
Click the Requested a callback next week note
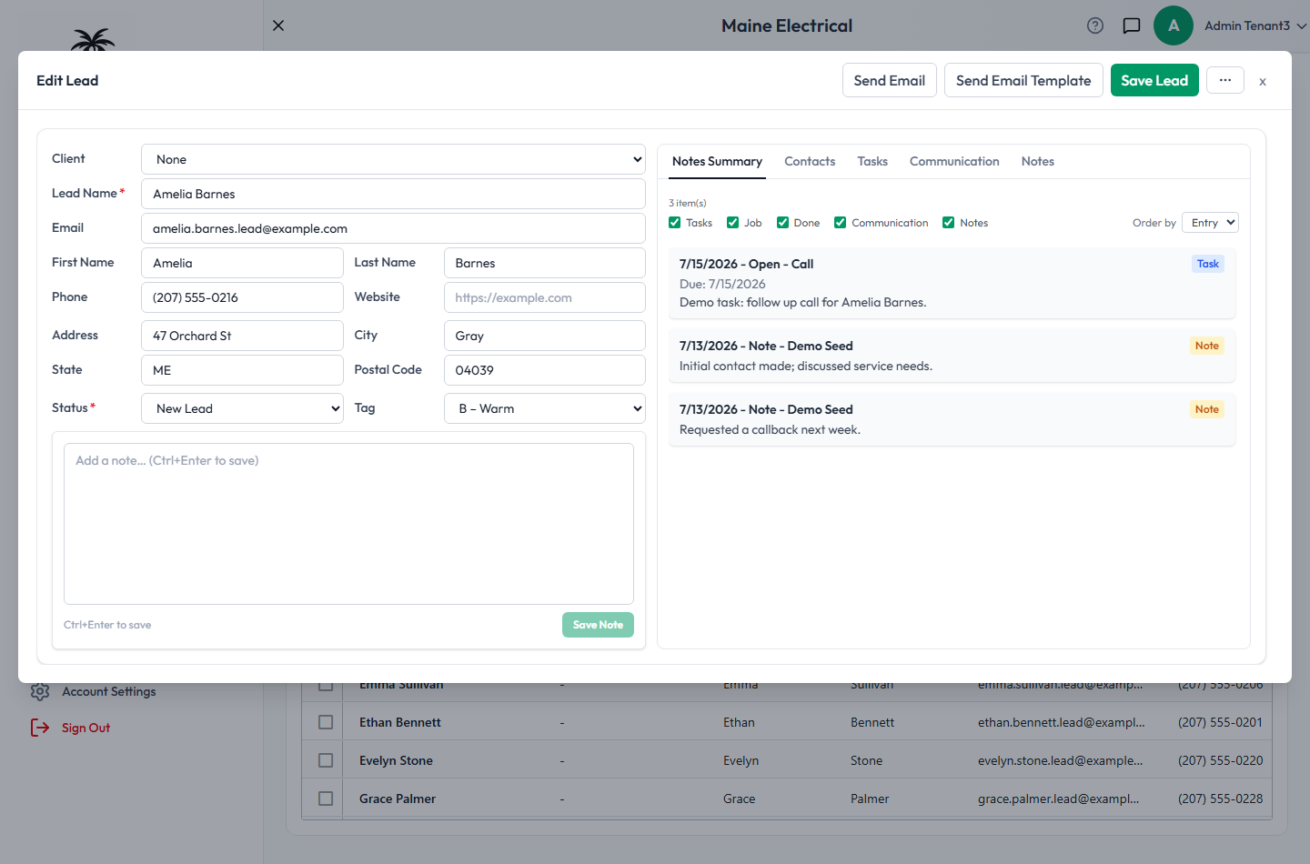pyautogui.click(x=952, y=419)
